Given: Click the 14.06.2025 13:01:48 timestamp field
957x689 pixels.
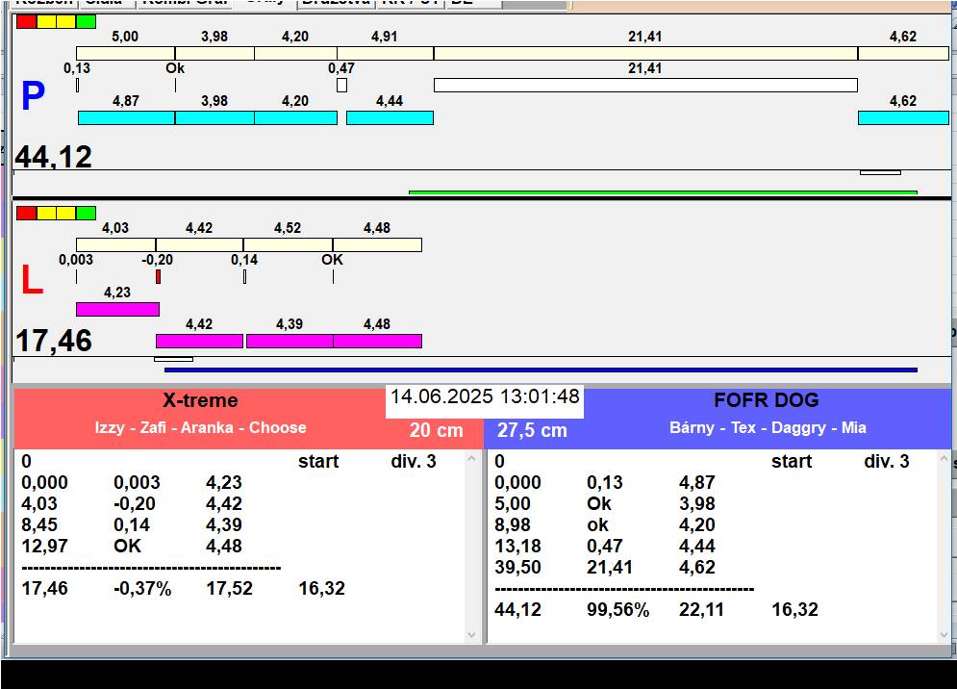Looking at the screenshot, I should 485,397.
